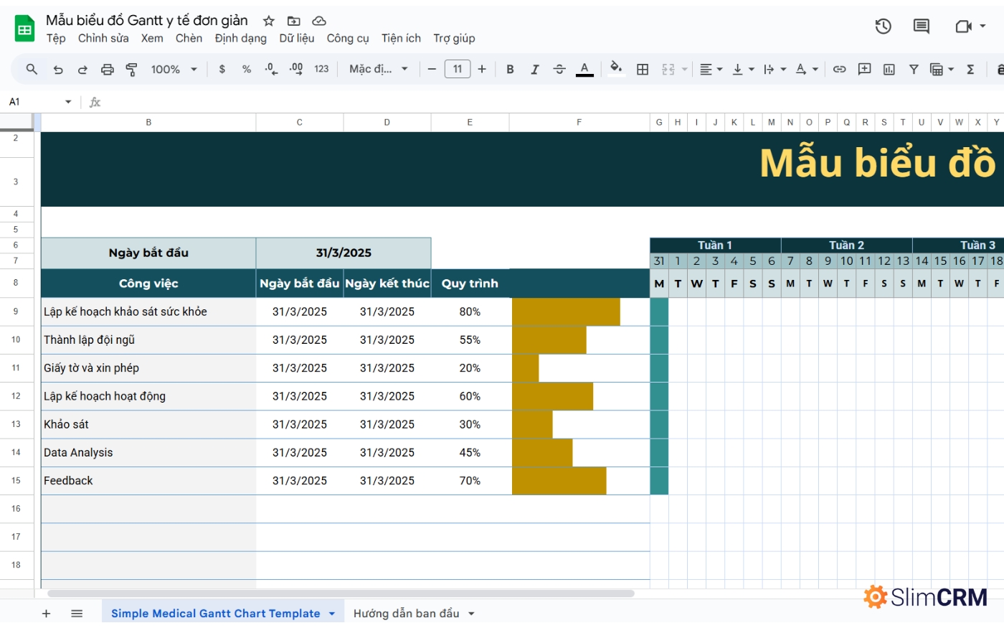Open the Trợ giúp menu
The width and height of the screenshot is (1004, 628).
coord(454,38)
